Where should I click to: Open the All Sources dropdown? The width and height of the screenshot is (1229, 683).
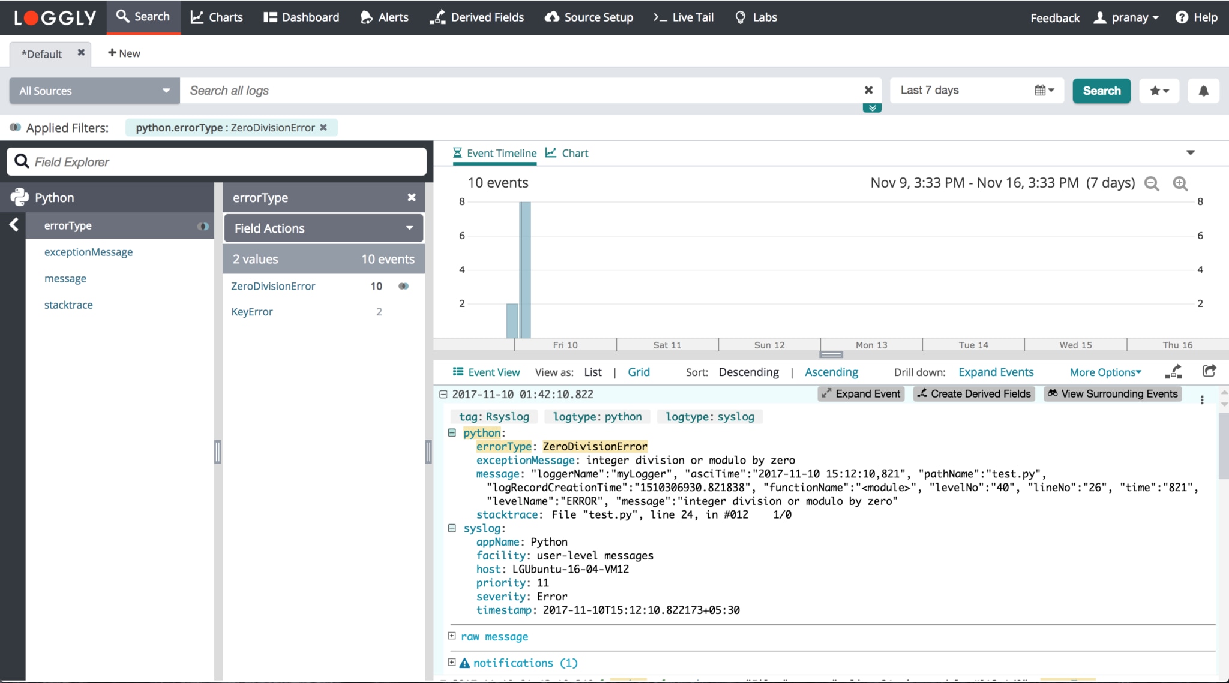[94, 91]
